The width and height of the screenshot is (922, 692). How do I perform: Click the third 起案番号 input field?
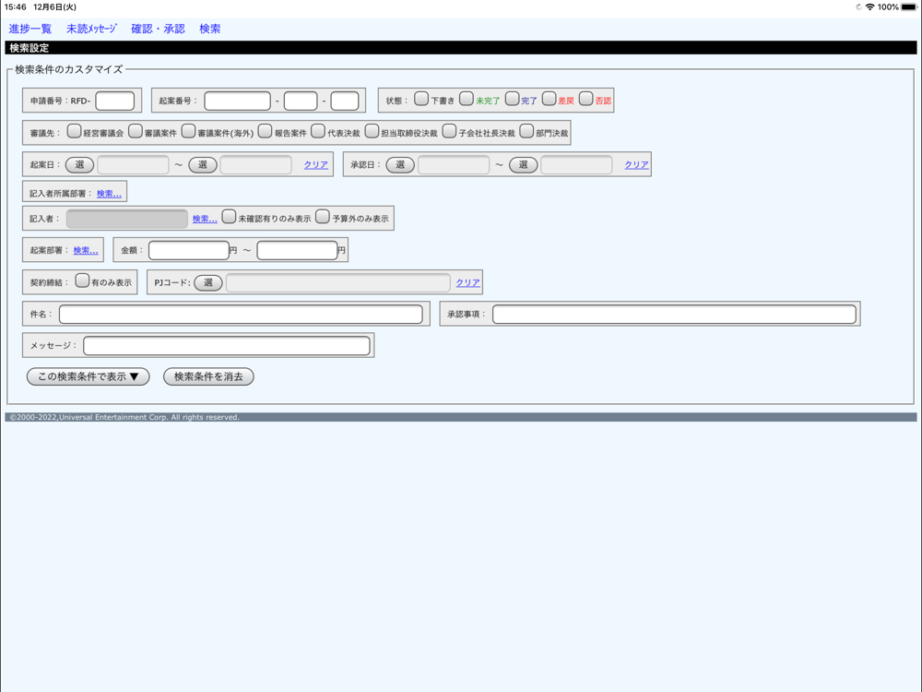[x=345, y=101]
